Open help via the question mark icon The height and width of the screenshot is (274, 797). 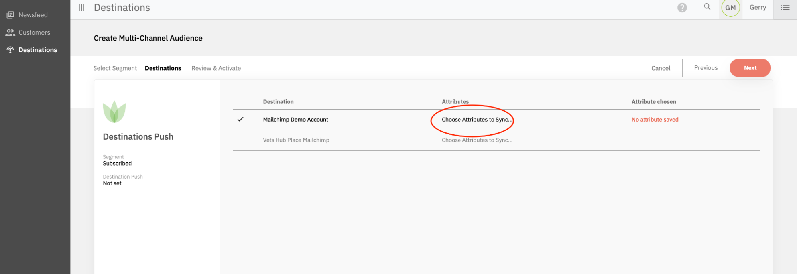pyautogui.click(x=682, y=8)
